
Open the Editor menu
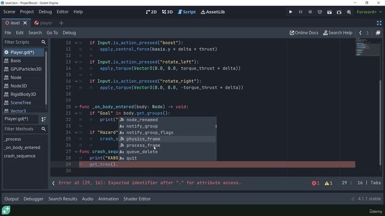pos(63,12)
